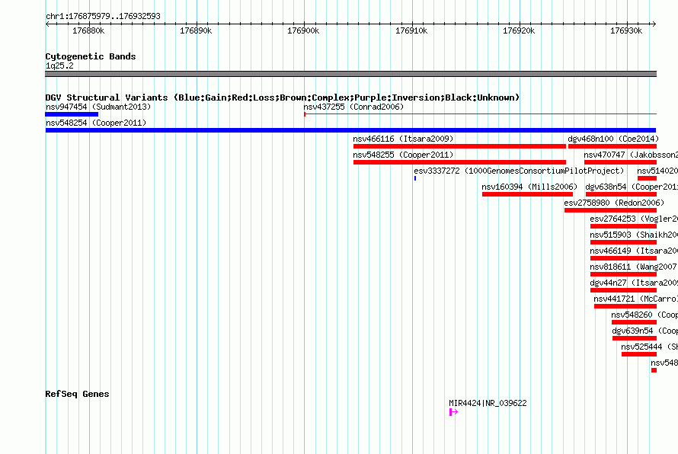Click the nsv470747 (Jakobsson) variant label
Viewport: 678px width, 454px height.
pyautogui.click(x=631, y=155)
